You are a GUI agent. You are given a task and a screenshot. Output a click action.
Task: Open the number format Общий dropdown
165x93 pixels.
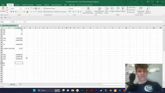click(x=81, y=9)
